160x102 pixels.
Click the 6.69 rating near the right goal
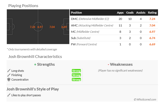[64, 27]
